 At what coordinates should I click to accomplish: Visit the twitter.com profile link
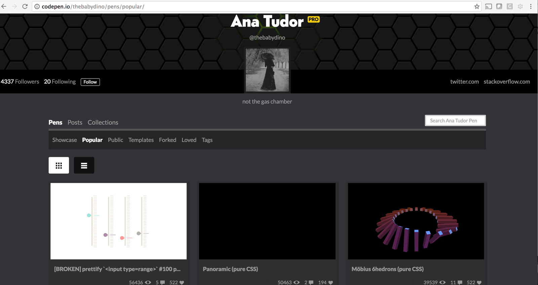(x=464, y=82)
